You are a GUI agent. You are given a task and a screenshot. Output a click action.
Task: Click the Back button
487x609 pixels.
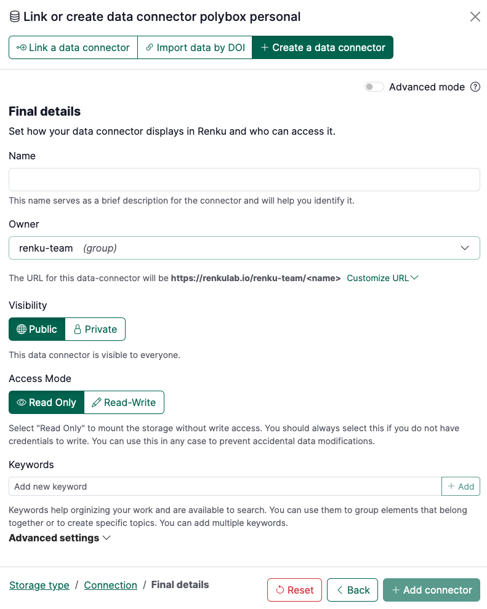tap(352, 590)
